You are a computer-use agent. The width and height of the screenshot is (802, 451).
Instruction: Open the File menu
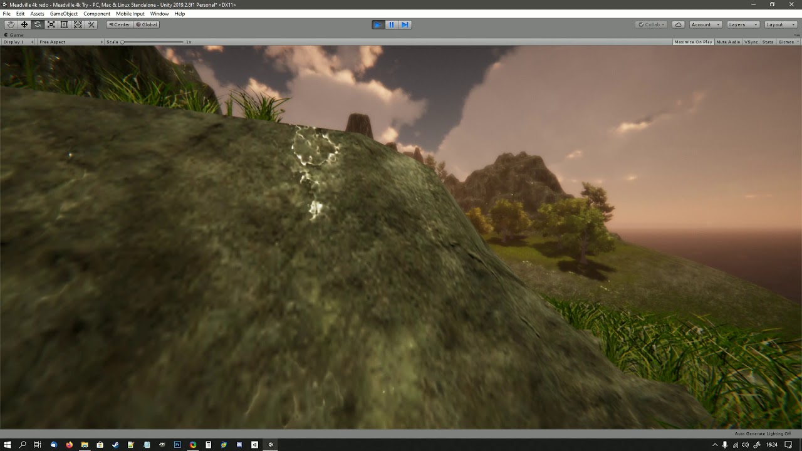6,14
